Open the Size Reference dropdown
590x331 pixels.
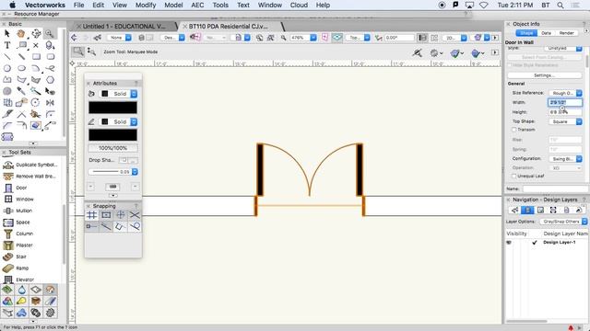click(565, 93)
